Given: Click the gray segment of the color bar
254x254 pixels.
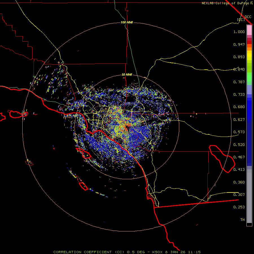Looking at the screenshot, I should (x=249, y=196).
